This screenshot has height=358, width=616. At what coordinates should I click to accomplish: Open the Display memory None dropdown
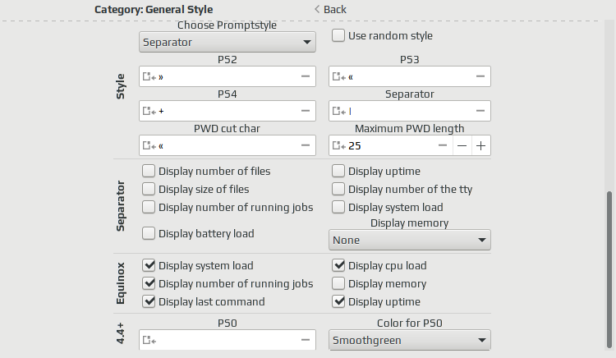(409, 240)
